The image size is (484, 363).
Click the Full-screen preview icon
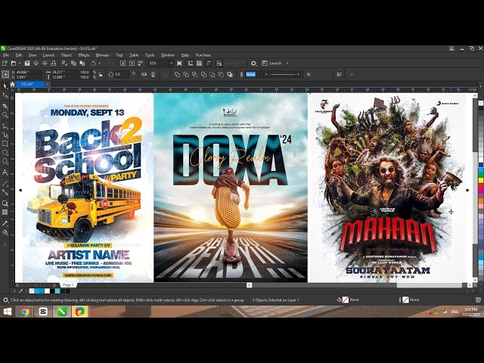pyautogui.click(x=179, y=64)
